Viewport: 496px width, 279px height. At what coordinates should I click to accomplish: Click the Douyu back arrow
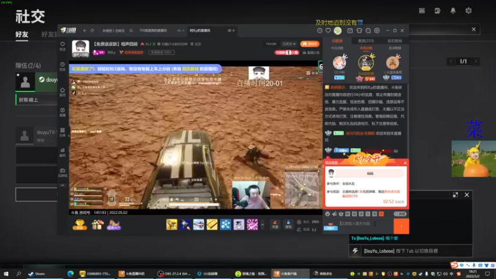click(85, 30)
